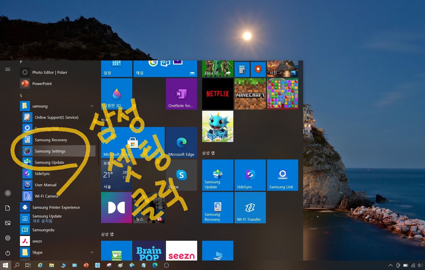Open Settings gear in Start rail
425x270 pixels.
point(8,238)
